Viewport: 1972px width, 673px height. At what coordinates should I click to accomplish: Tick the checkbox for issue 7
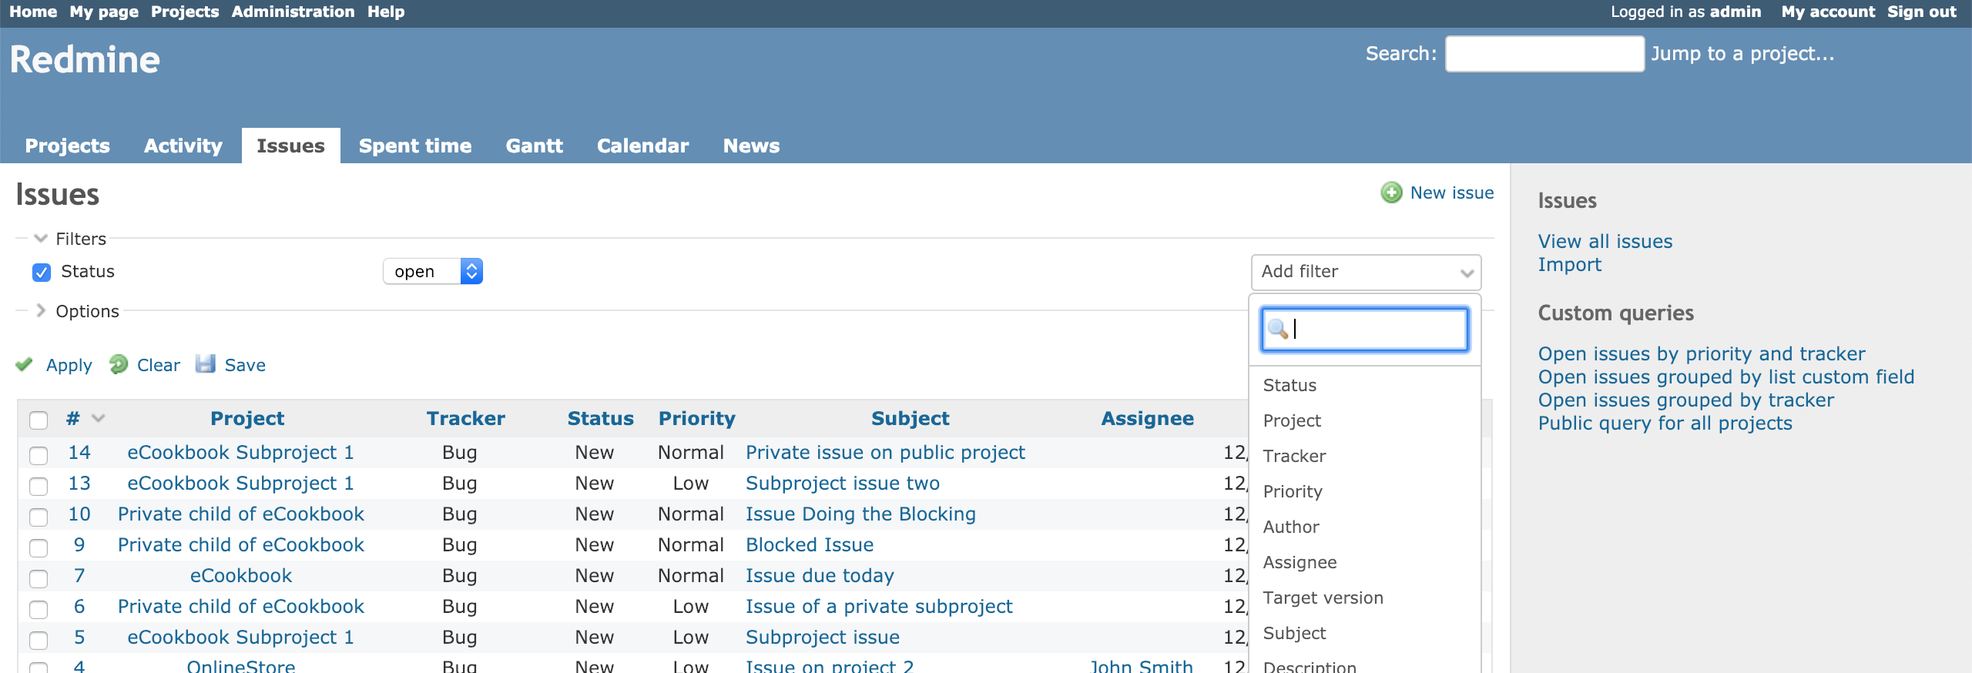tap(39, 578)
